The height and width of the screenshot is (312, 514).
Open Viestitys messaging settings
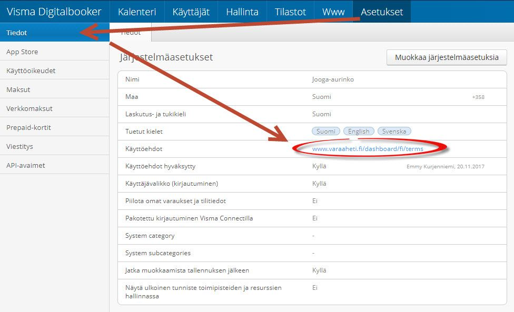pos(22,145)
